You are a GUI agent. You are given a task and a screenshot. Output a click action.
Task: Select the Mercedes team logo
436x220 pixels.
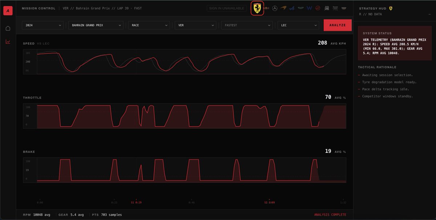click(275, 8)
